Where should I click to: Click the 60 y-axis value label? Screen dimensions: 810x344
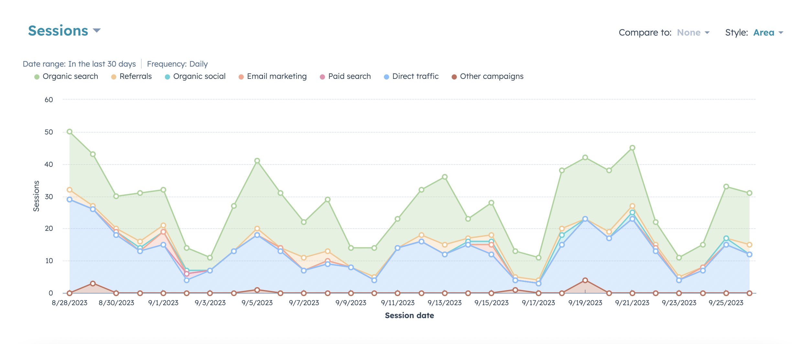click(x=49, y=100)
